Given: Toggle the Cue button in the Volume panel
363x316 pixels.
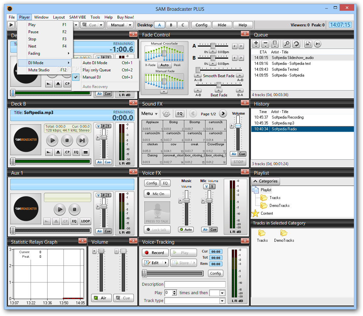Looking at the screenshot, I should pyautogui.click(x=124, y=298).
